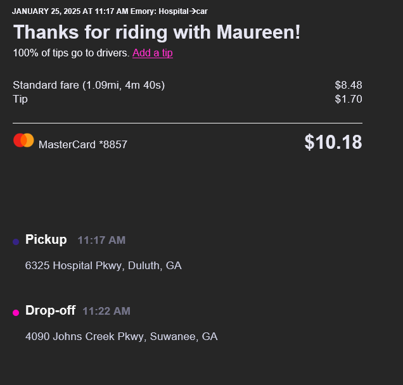The image size is (403, 385).
Task: Click the 11:17 AM pickup time
Action: 101,241
